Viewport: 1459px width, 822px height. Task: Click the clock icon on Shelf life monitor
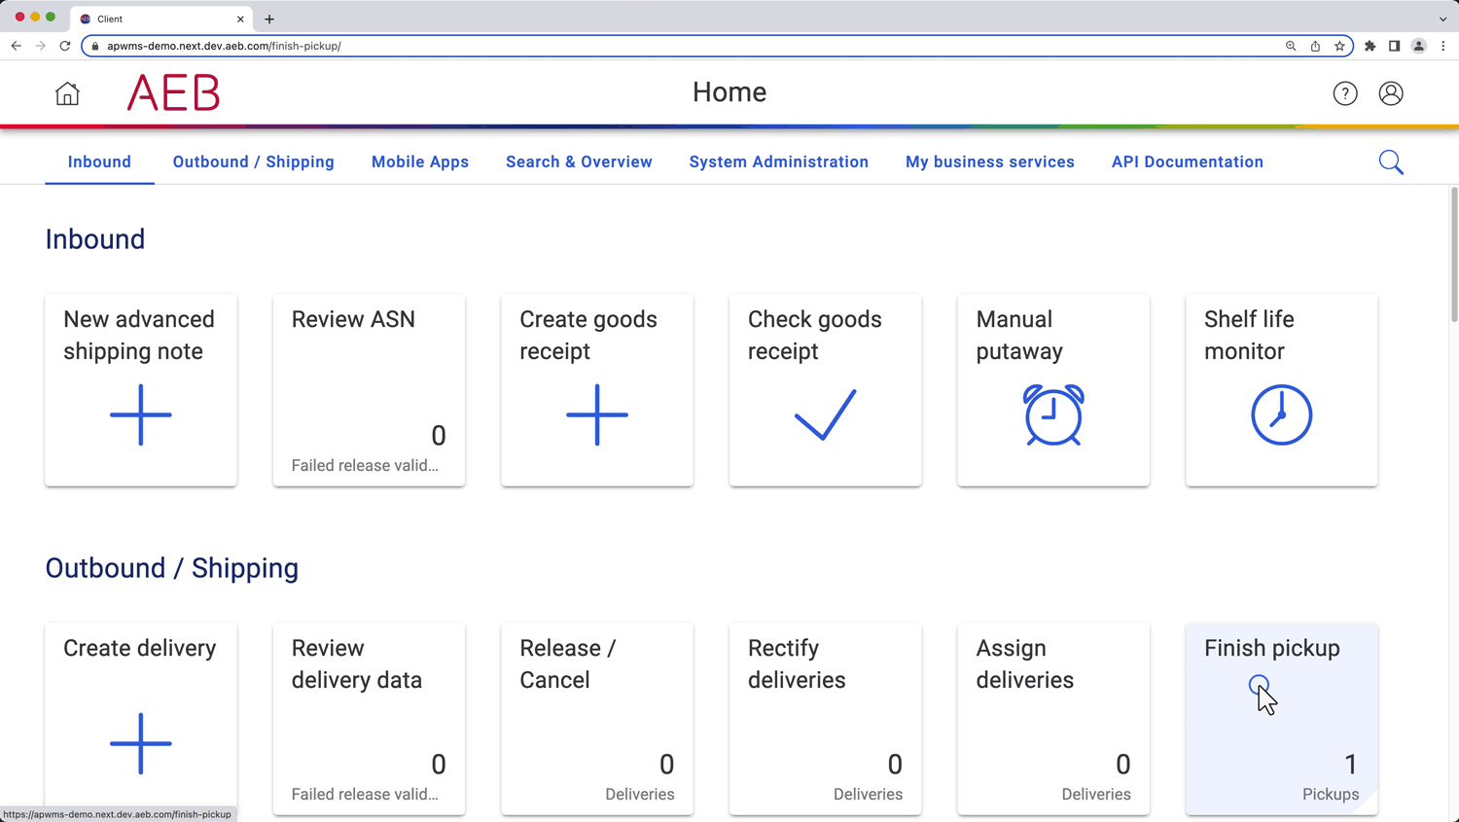point(1280,414)
